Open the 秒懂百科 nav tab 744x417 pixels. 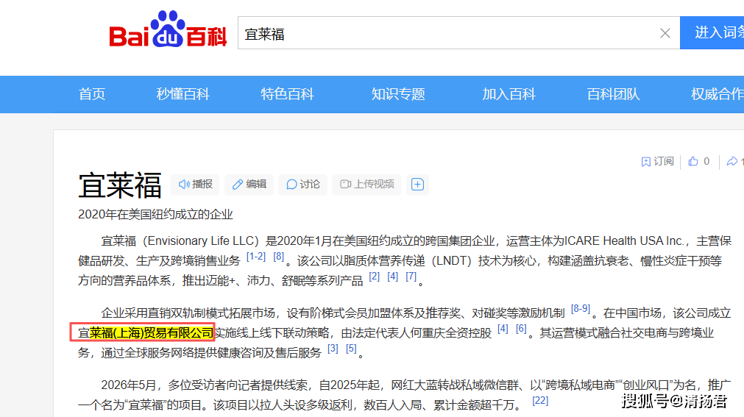coord(183,94)
